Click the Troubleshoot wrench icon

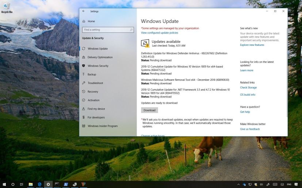click(84, 83)
